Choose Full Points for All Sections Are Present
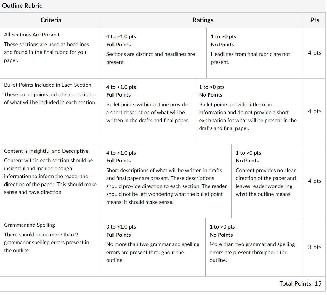Screen dimensions: 327x295 [x=154, y=53]
